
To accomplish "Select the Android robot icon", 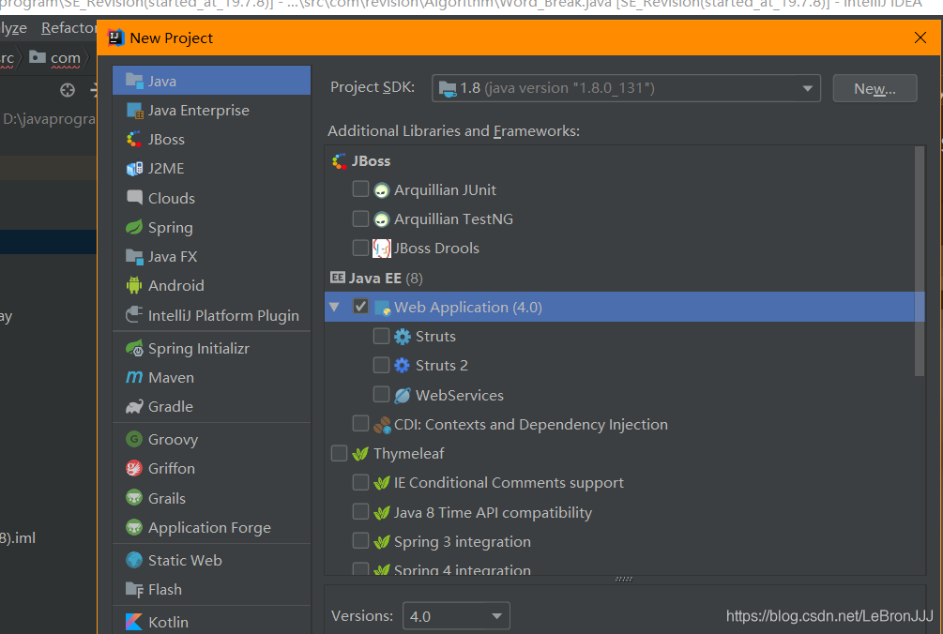I will pos(134,285).
